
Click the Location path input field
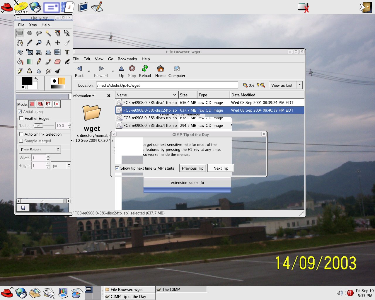[167, 86]
